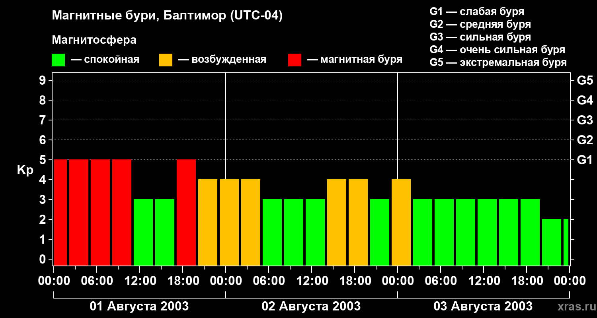Image resolution: width=597 pixels, height=318 pixels.
Task: Click the red 'магнитная буря' legend swatch
Action: (295, 60)
